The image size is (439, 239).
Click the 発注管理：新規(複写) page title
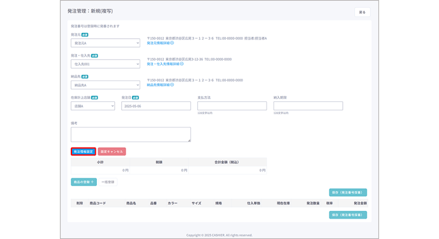click(90, 11)
